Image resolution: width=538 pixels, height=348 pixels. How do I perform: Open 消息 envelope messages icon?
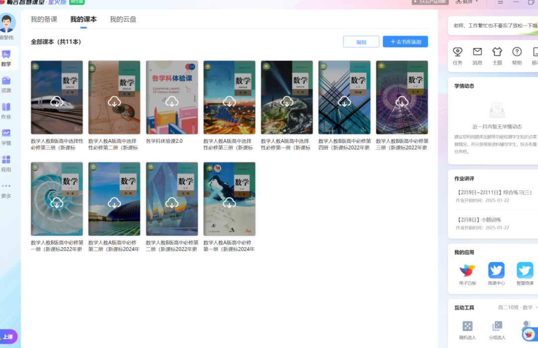[477, 55]
